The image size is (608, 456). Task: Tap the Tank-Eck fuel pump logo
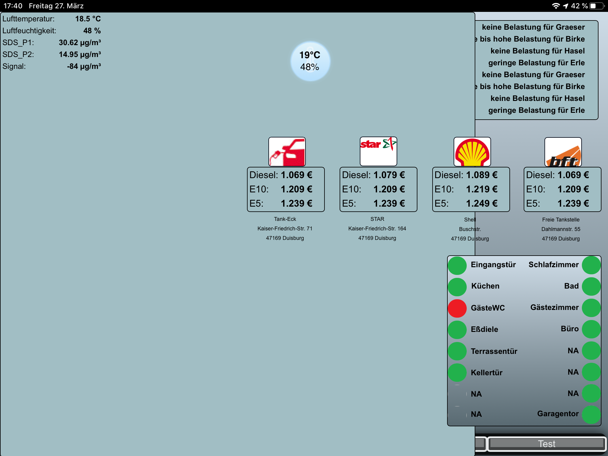click(287, 152)
